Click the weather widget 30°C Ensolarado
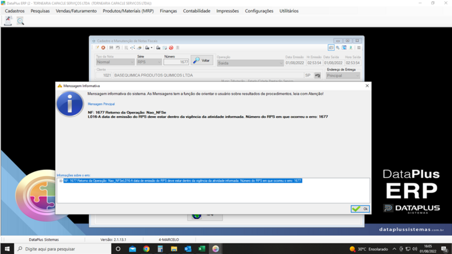 (369, 249)
